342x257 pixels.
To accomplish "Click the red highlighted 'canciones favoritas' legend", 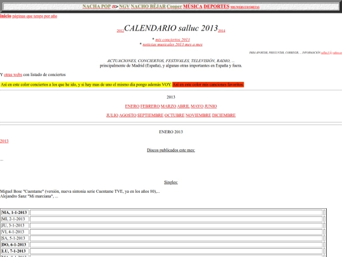I will (x=208, y=84).
